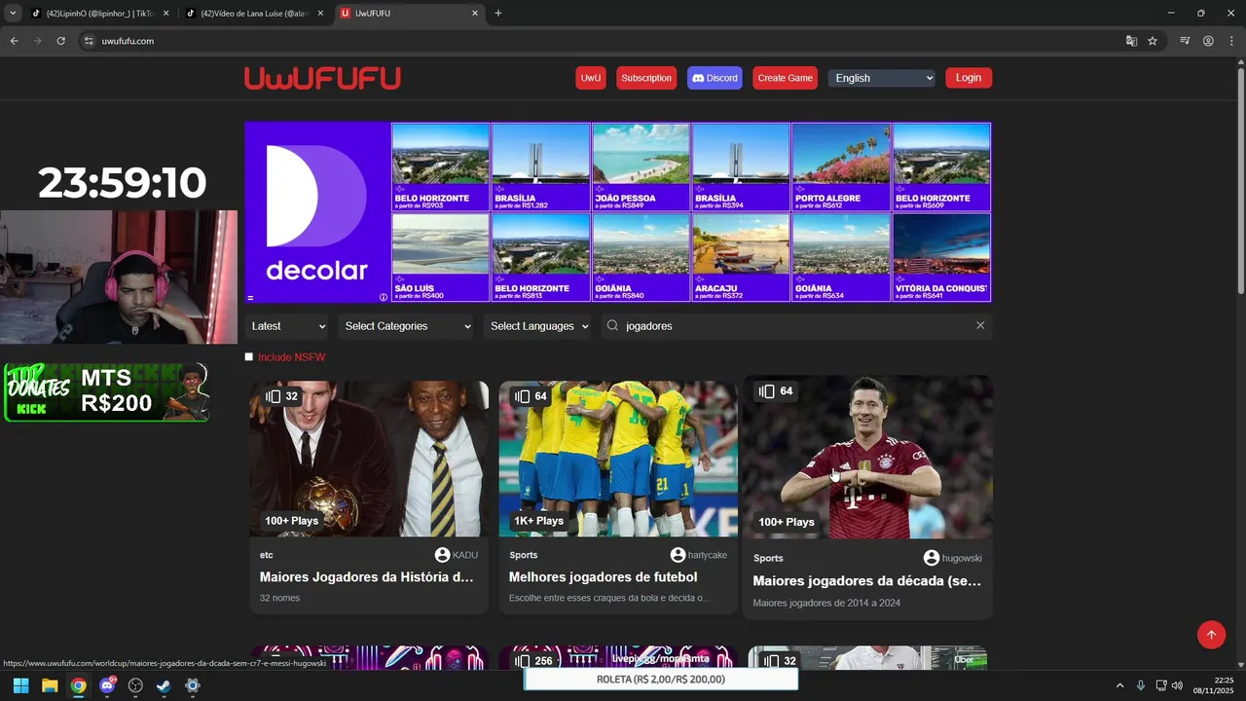This screenshot has height=701, width=1246.
Task: Click the João Pessoa ad tile
Action: pyautogui.click(x=641, y=167)
